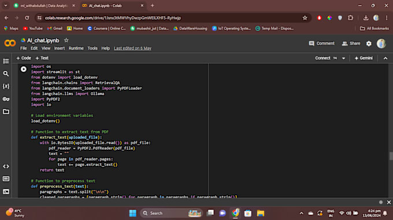Open the terminal panel icon
393x220 pixels.
[x=6, y=192]
